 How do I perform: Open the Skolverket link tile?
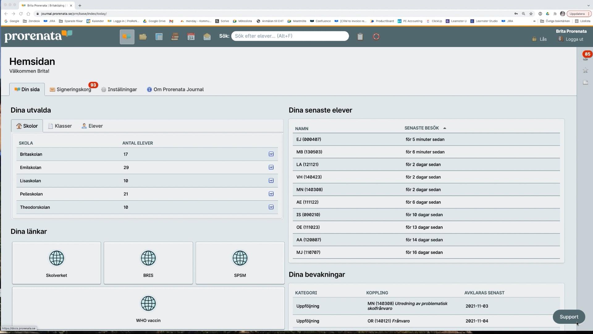pyautogui.click(x=57, y=263)
